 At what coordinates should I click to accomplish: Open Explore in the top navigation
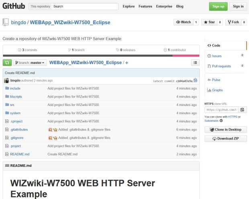129,6
